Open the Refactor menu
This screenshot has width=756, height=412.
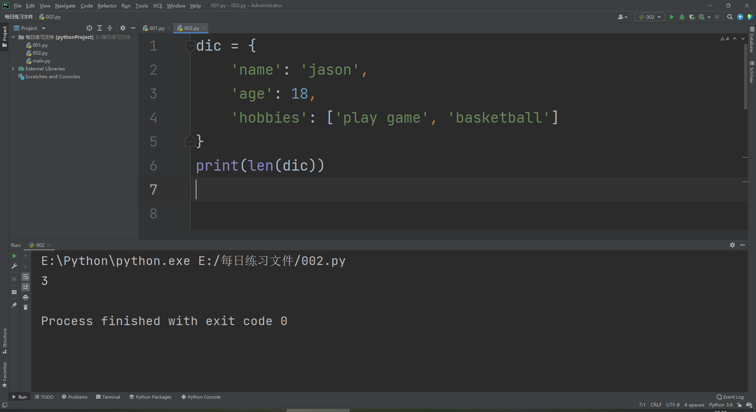(x=107, y=6)
